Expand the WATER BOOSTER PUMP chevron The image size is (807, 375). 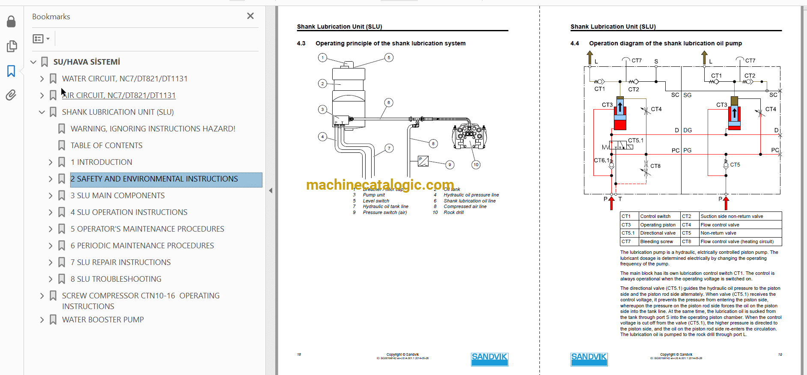tap(42, 320)
